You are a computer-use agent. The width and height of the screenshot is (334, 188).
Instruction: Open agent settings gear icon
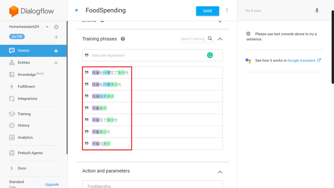click(x=56, y=27)
